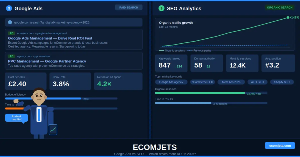
Task: Select the ORGANIC SEARCH badge
Action: [x=280, y=7]
